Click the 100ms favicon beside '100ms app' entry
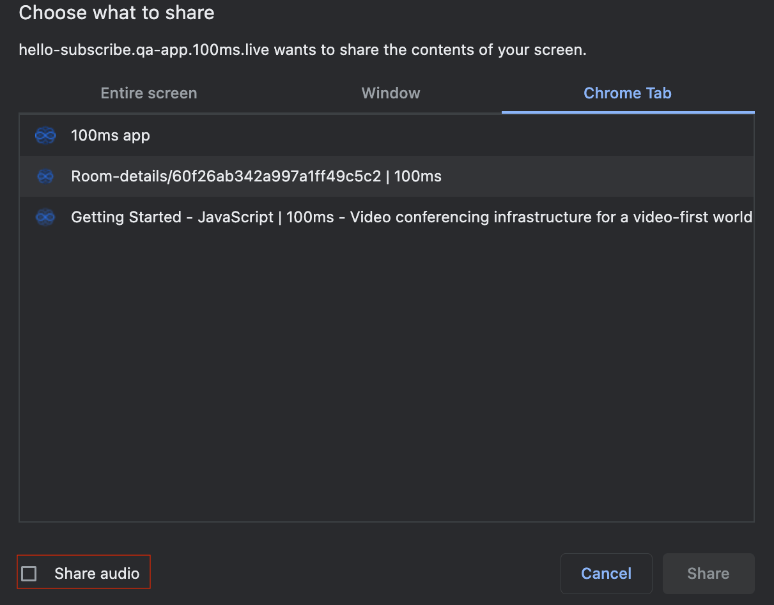This screenshot has height=605, width=774. (x=45, y=135)
